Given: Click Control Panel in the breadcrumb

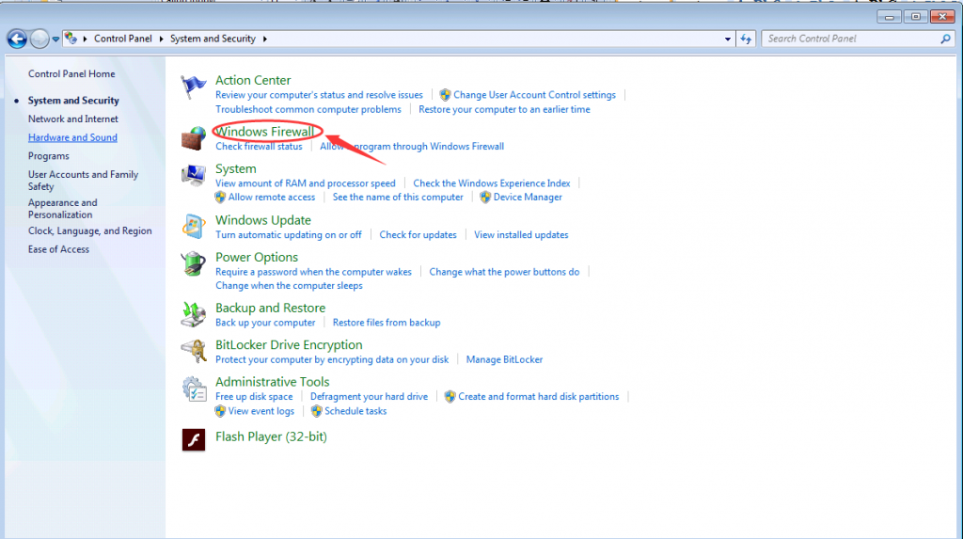Looking at the screenshot, I should (x=123, y=39).
